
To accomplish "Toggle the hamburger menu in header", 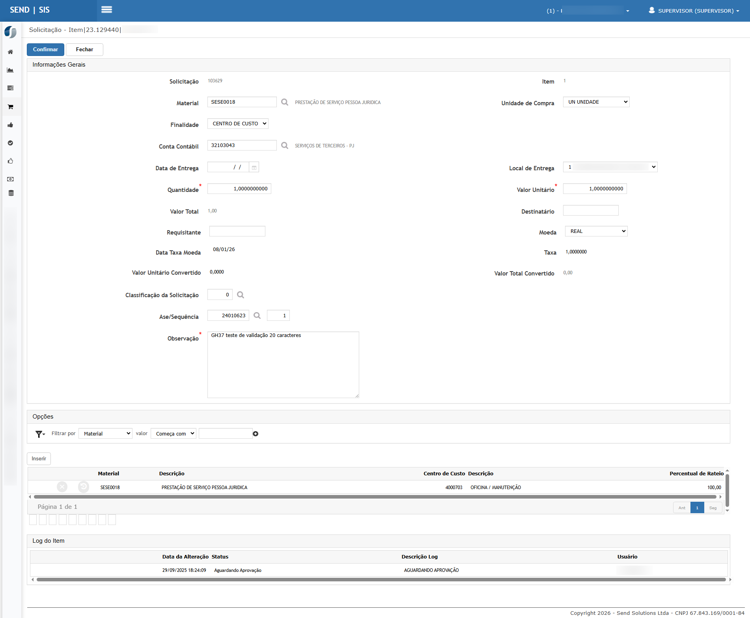I will click(x=106, y=10).
